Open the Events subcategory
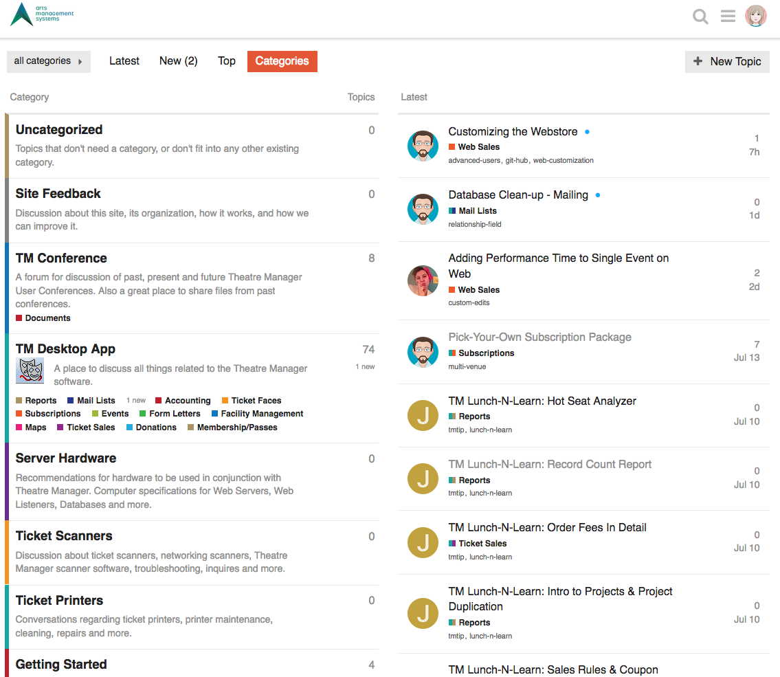Screen dimensions: 780x677 (x=111, y=413)
